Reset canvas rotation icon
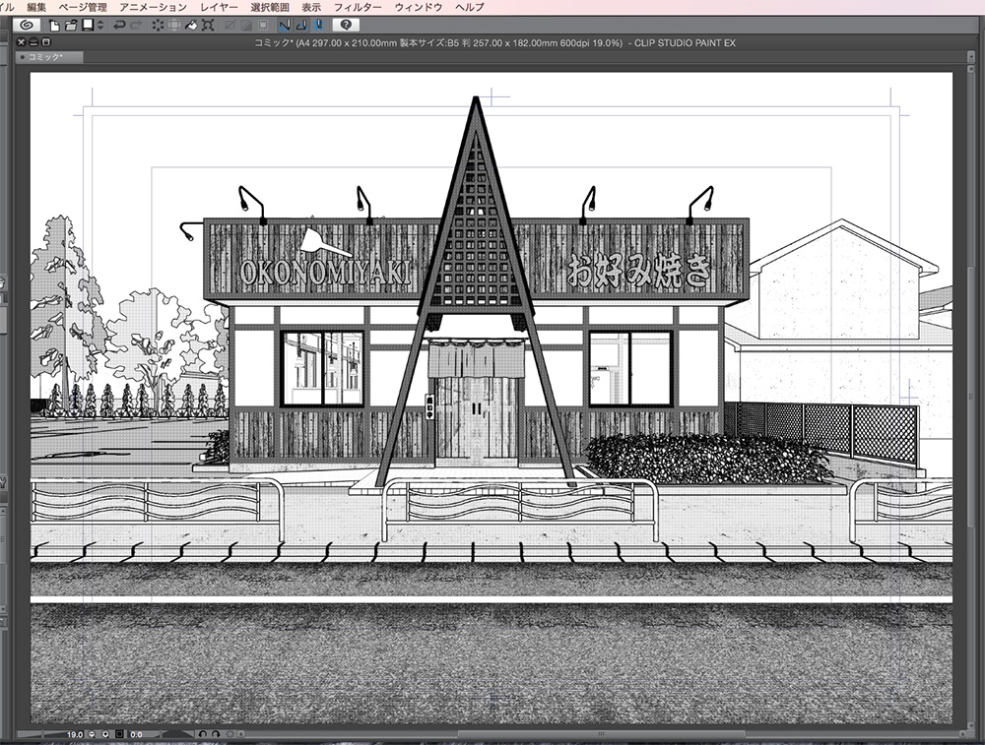Image resolution: width=985 pixels, height=745 pixels. point(230,734)
